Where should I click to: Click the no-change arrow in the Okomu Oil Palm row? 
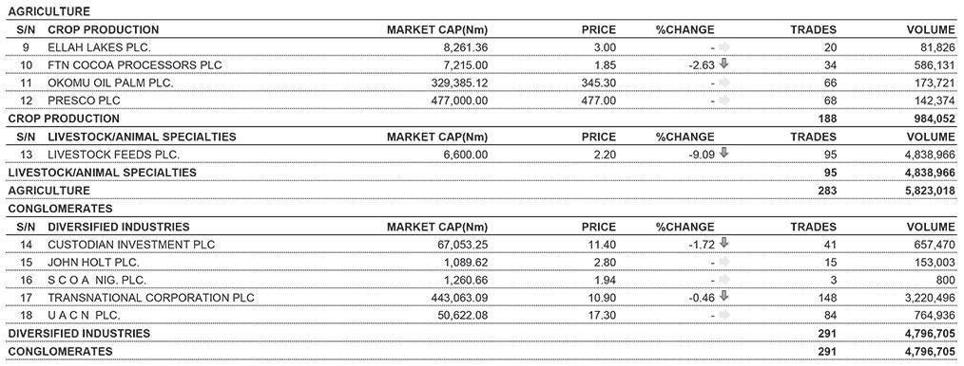coord(723,82)
